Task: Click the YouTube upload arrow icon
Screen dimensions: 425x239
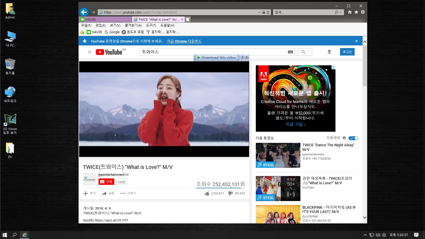Action: pyautogui.click(x=329, y=52)
